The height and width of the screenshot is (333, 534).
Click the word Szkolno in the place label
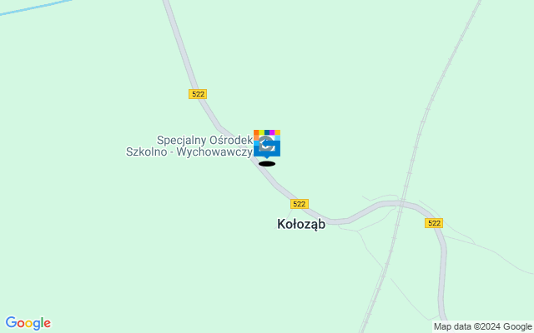tap(147, 152)
